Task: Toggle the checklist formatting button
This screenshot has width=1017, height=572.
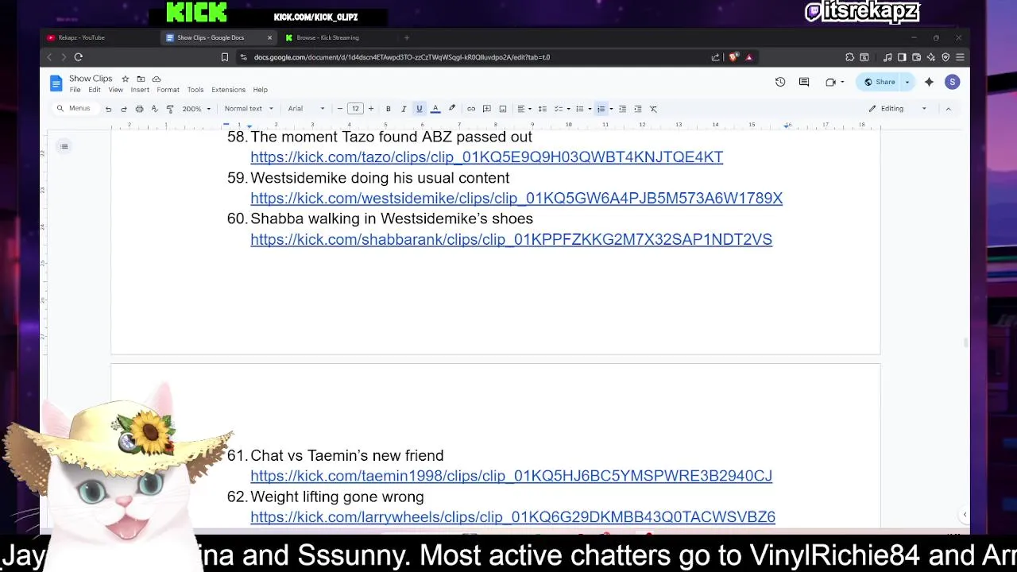Action: point(559,109)
